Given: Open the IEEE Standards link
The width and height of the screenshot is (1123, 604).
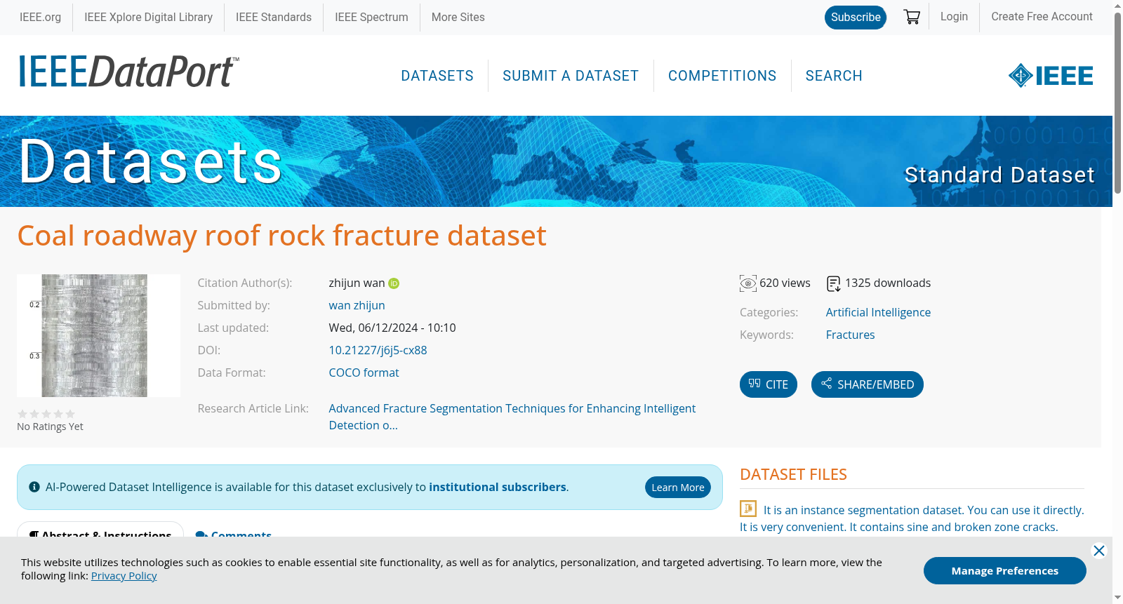Looking at the screenshot, I should (274, 18).
